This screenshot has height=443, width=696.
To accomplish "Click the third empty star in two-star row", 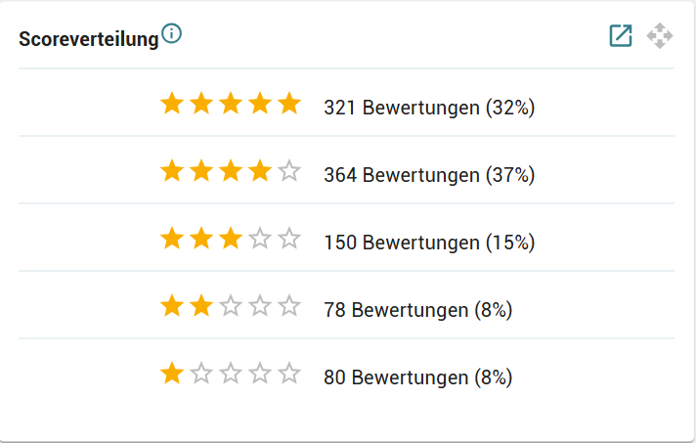I will (x=231, y=306).
